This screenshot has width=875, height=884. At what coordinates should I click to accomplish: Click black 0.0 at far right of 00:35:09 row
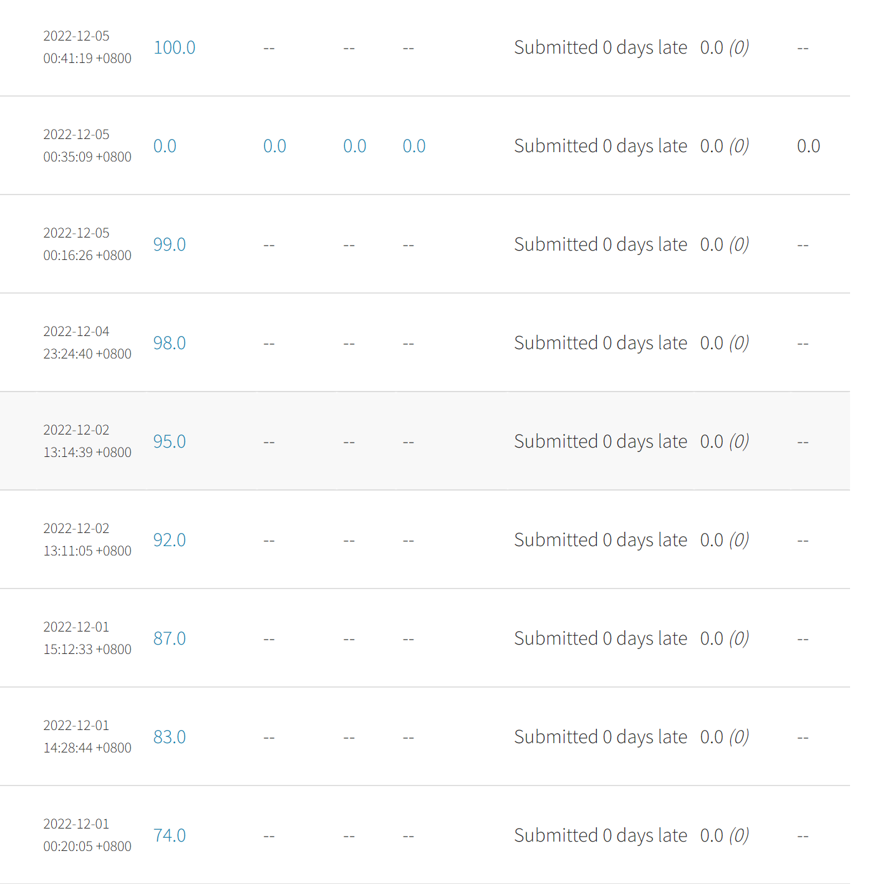(x=808, y=147)
